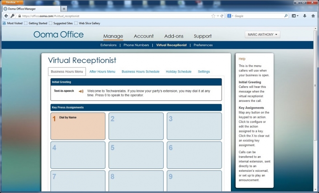Screen dimensions: 319x193
Task: Click the Ooma Office logo
Action: pos(59,35)
